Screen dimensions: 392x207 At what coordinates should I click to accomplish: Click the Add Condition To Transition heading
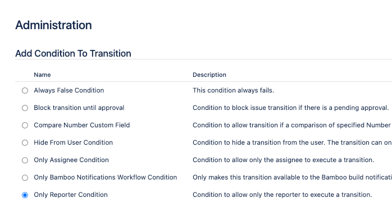[x=73, y=53]
